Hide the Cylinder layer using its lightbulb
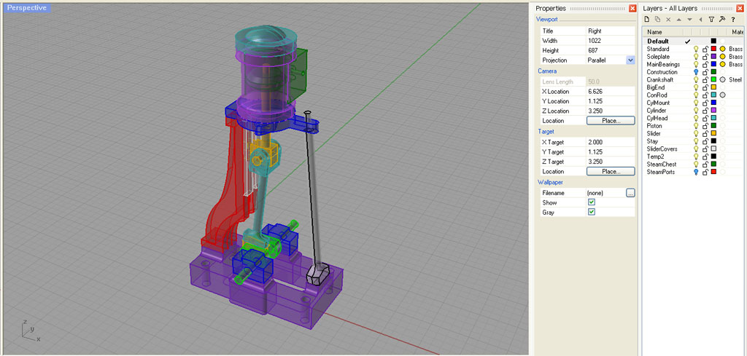This screenshot has height=356, width=747. tap(696, 111)
